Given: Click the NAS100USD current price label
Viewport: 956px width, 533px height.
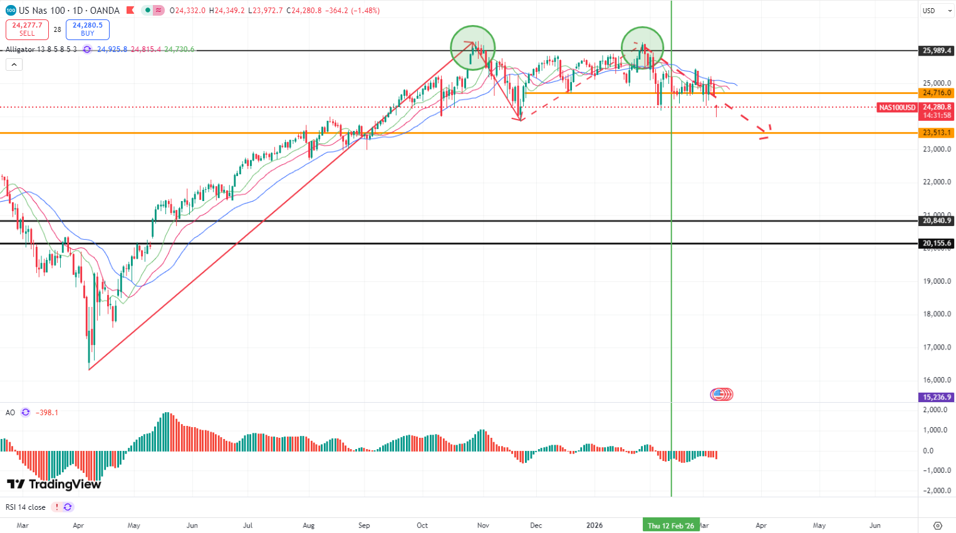Looking at the screenshot, I should point(896,108).
